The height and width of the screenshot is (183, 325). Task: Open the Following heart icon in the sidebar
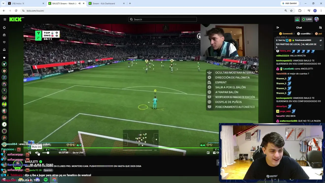[4, 42]
